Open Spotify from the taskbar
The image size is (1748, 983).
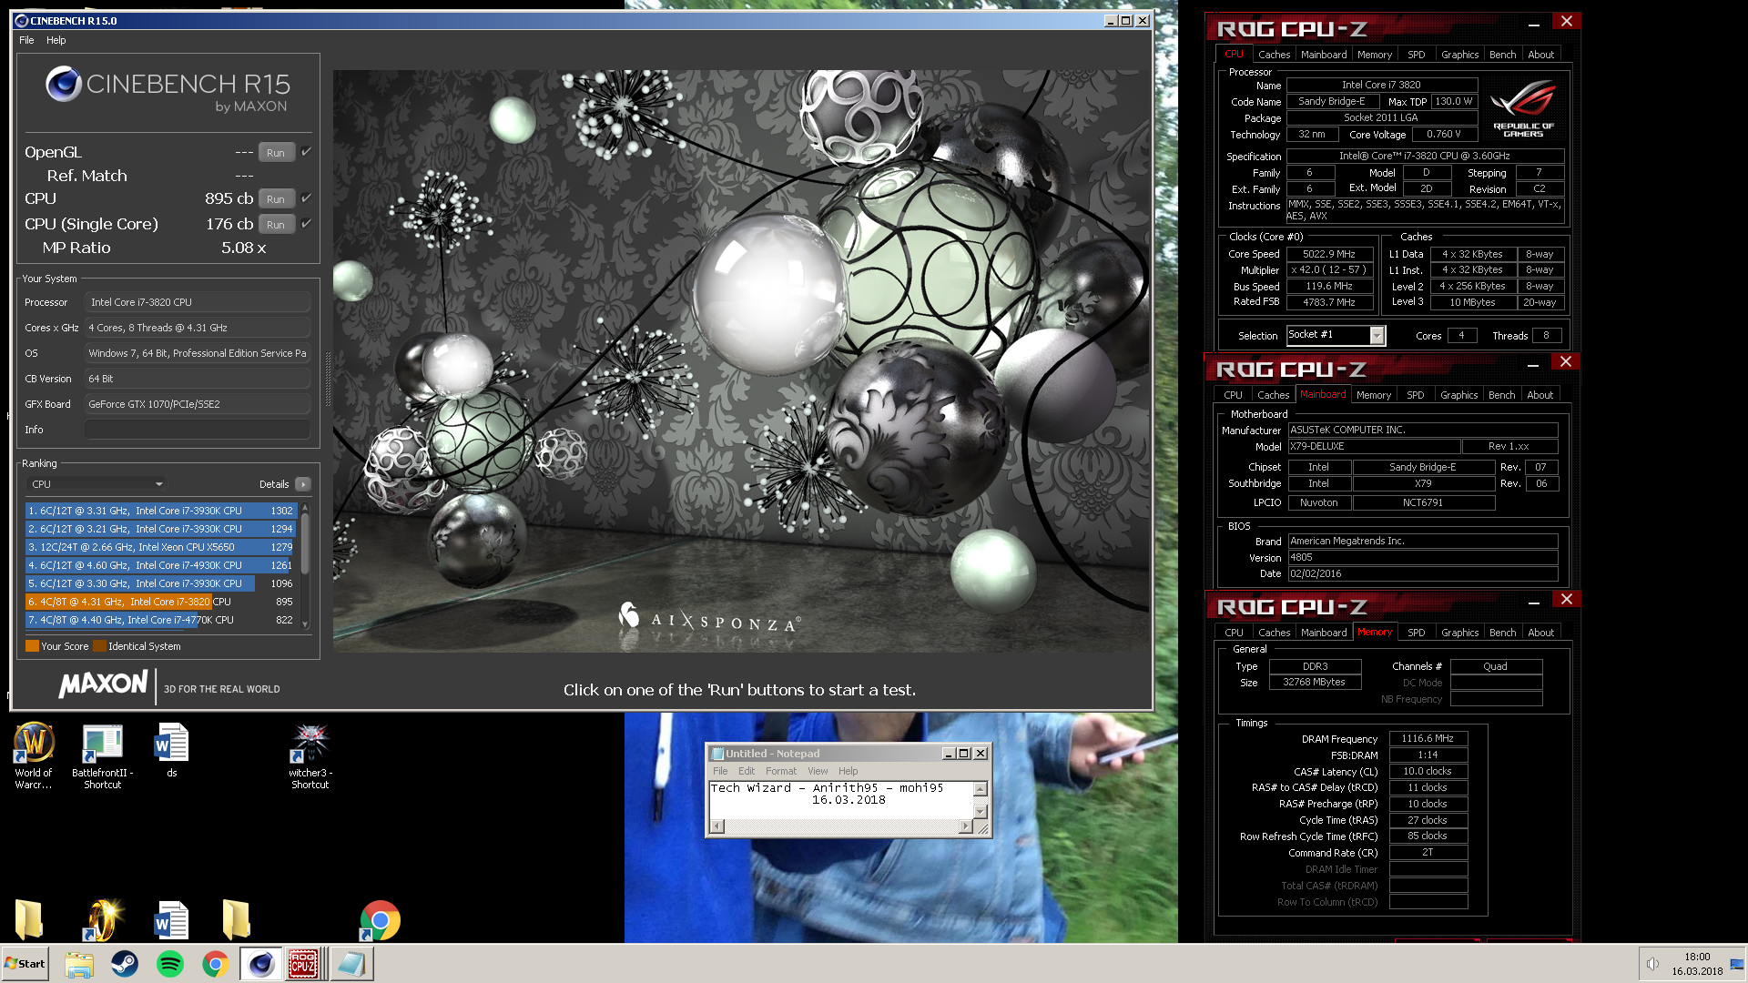point(170,964)
